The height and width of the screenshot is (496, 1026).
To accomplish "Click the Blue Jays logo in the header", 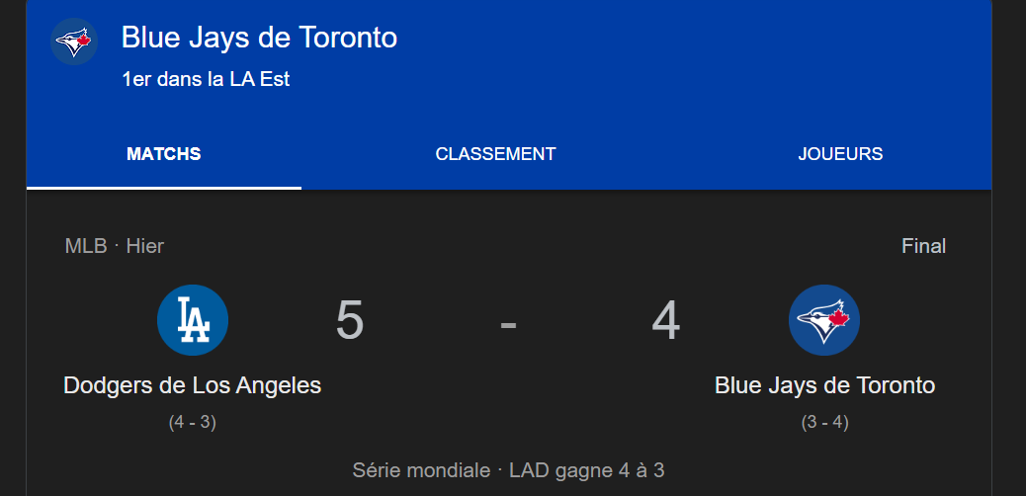I will [x=74, y=41].
